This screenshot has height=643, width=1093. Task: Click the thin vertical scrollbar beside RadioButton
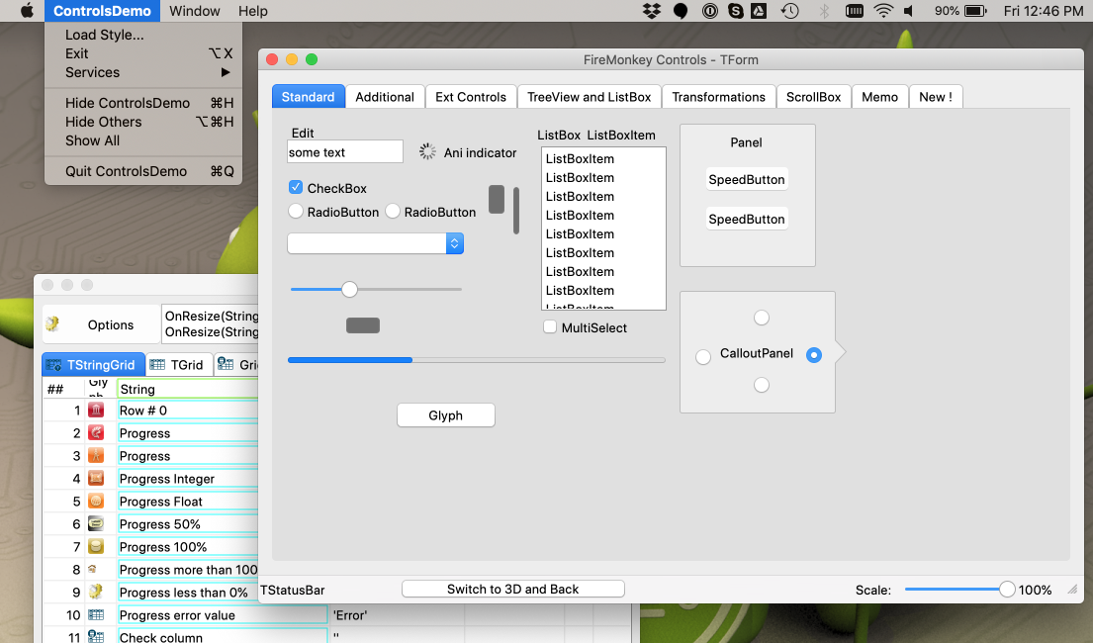516,211
